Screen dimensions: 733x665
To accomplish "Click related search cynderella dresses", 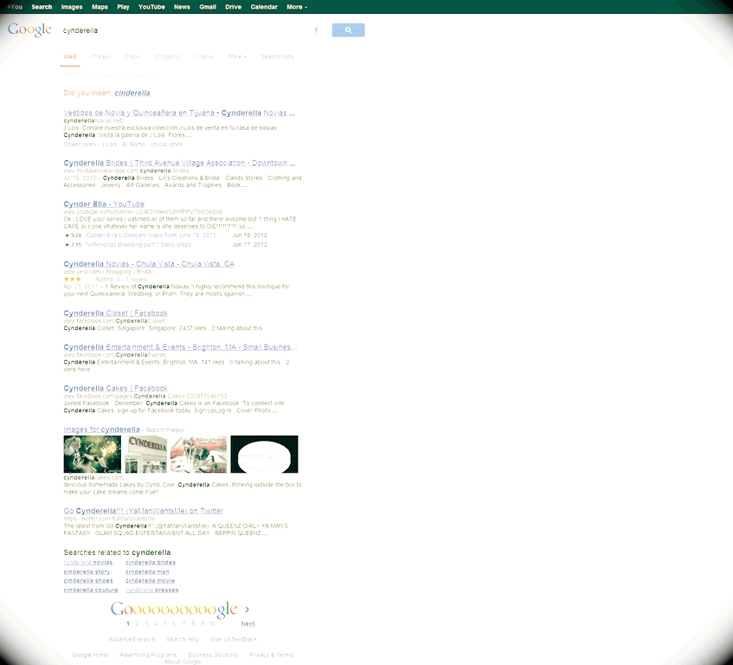I will click(x=152, y=591).
